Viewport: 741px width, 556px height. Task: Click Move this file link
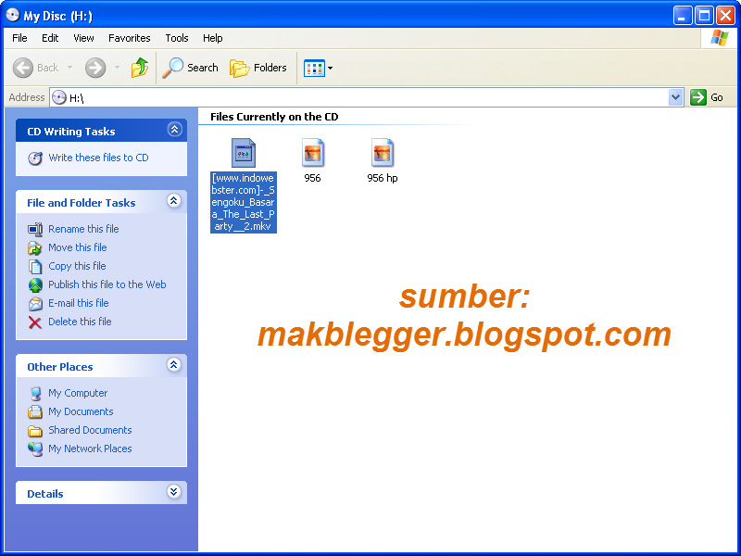click(78, 247)
